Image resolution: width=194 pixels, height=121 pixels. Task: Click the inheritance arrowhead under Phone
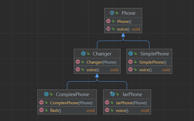click(123, 35)
